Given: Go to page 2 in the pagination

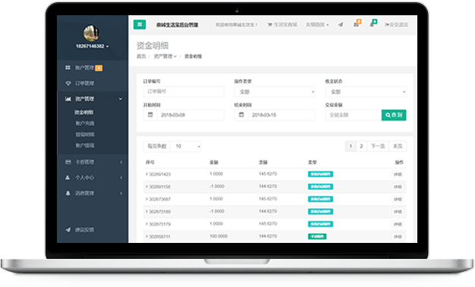Looking at the screenshot, I should click(361, 147).
